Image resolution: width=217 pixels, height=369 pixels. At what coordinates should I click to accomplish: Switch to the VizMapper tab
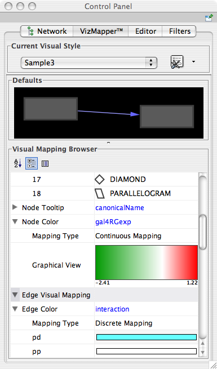[101, 32]
